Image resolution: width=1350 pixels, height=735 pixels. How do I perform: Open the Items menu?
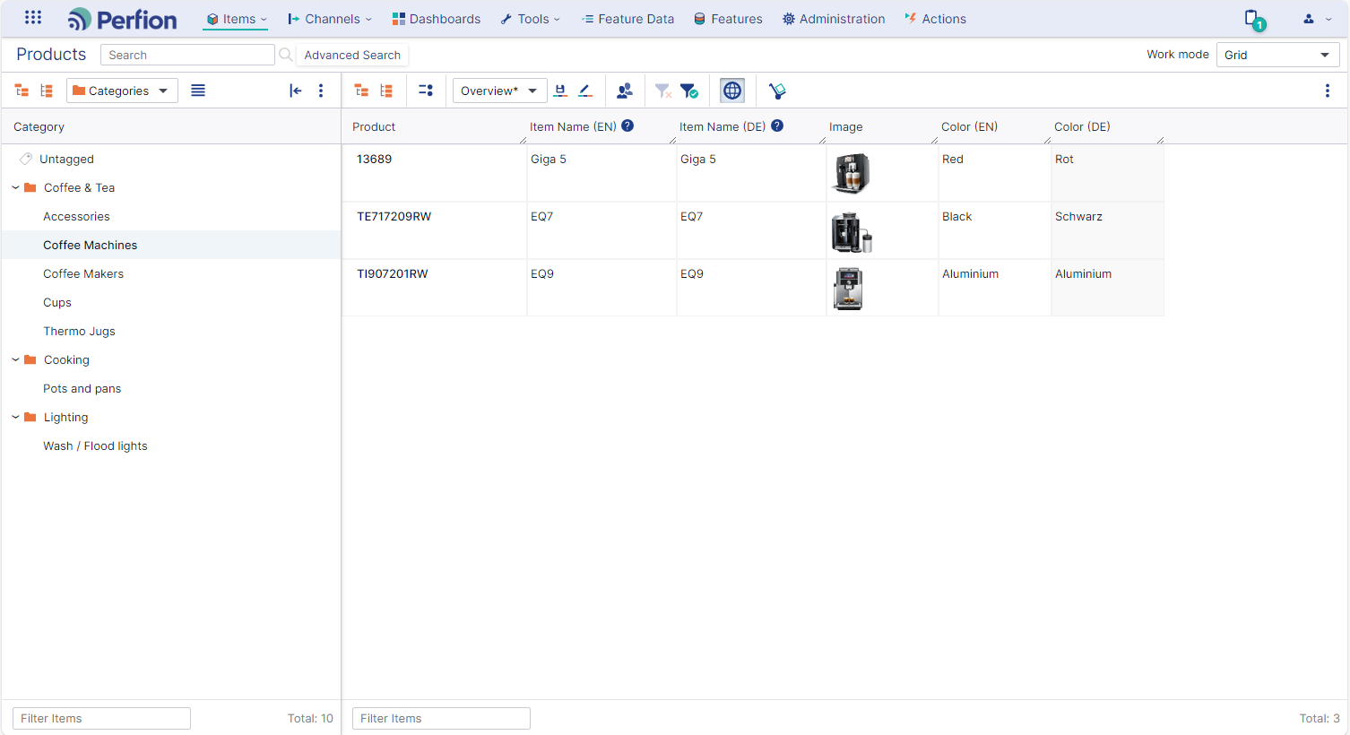click(x=237, y=19)
